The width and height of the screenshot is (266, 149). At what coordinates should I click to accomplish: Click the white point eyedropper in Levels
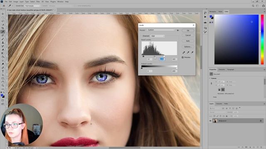[x=192, y=53]
